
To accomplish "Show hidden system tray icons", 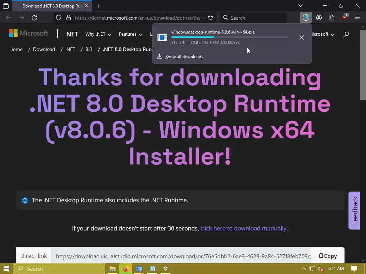I will pos(304,269).
